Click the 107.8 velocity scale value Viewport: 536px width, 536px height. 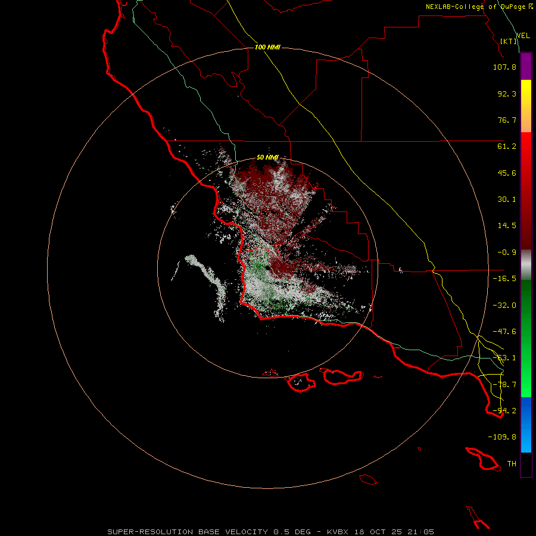[504, 67]
